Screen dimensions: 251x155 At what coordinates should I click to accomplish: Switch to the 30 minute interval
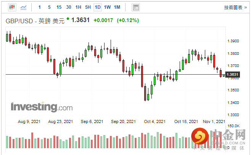coord(69,7)
